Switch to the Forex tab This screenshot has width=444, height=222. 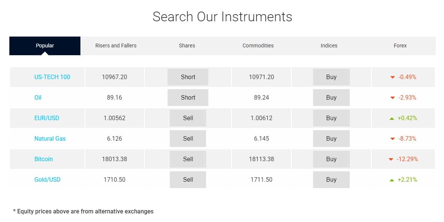pyautogui.click(x=400, y=46)
